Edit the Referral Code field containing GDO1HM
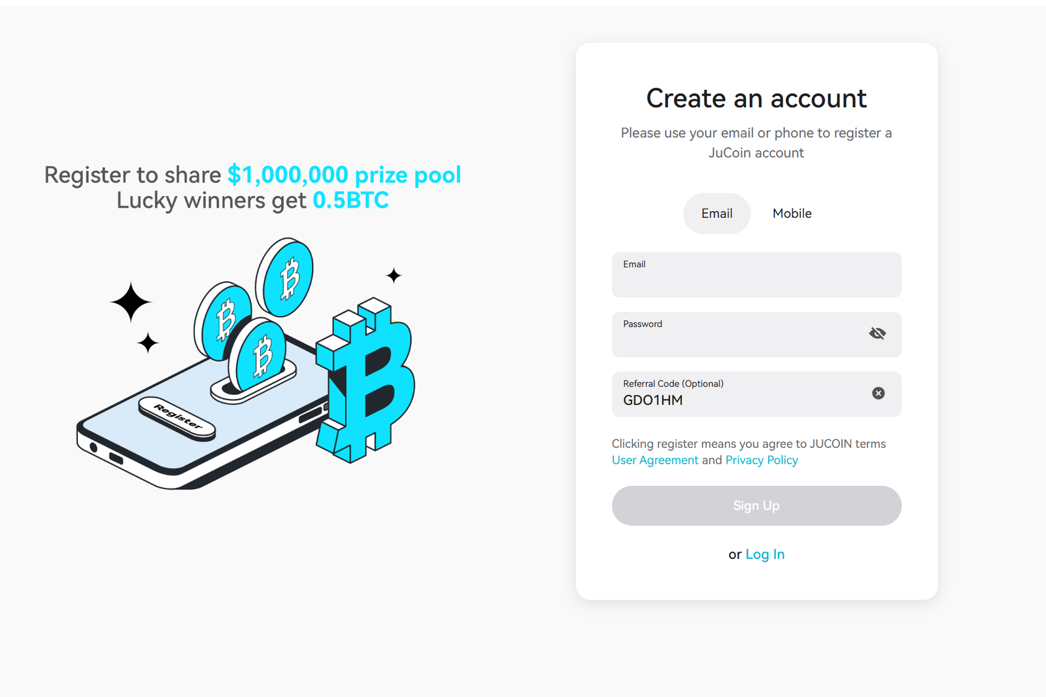This screenshot has height=697, width=1046. point(756,394)
